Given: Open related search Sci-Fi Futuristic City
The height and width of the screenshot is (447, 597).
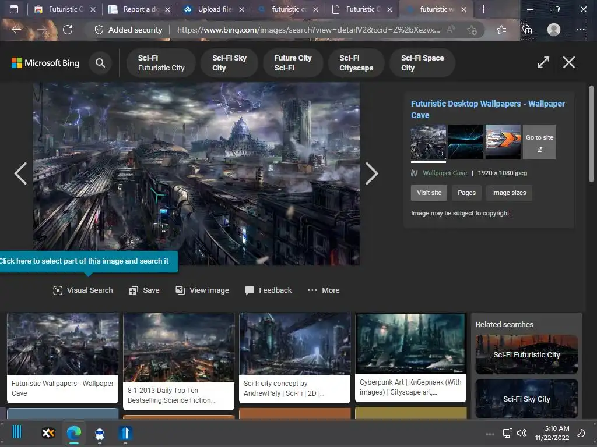Looking at the screenshot, I should (526, 354).
